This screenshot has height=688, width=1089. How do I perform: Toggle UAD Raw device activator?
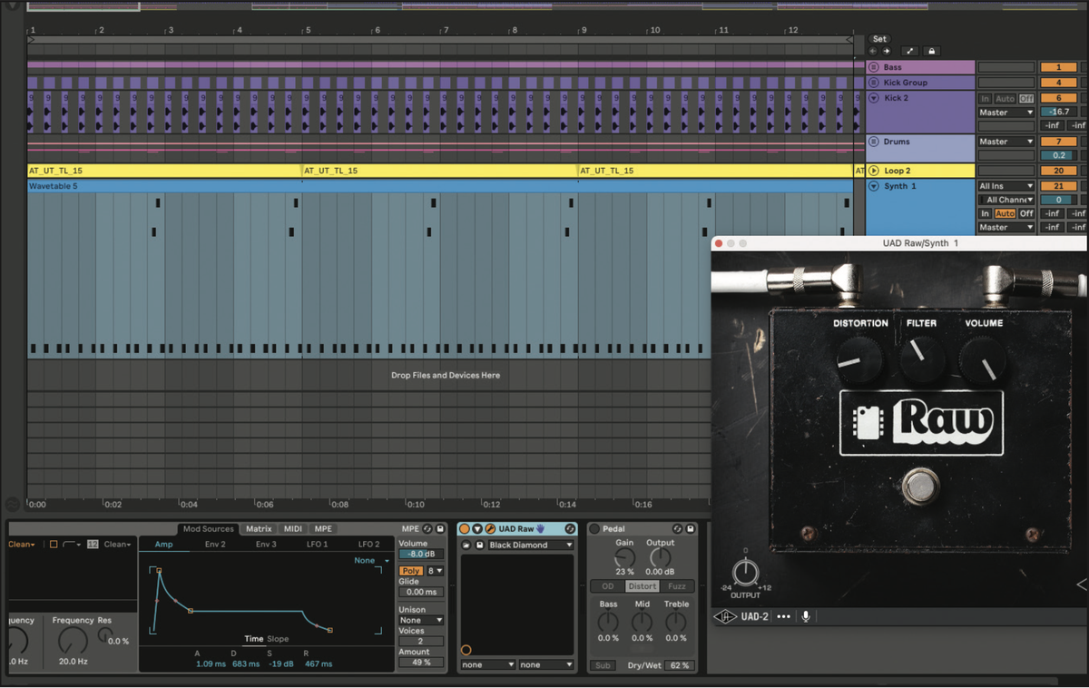464,528
